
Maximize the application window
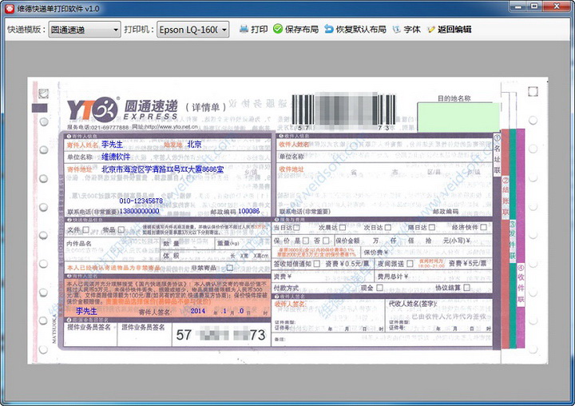tap(534, 6)
